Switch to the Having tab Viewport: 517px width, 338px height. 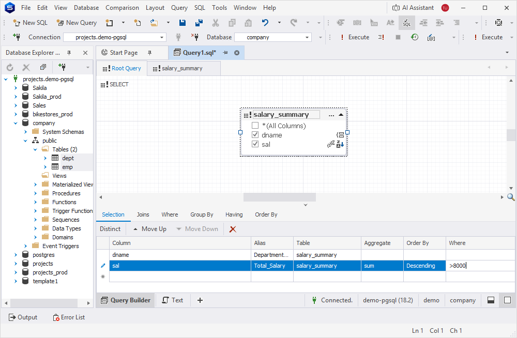[x=234, y=214]
